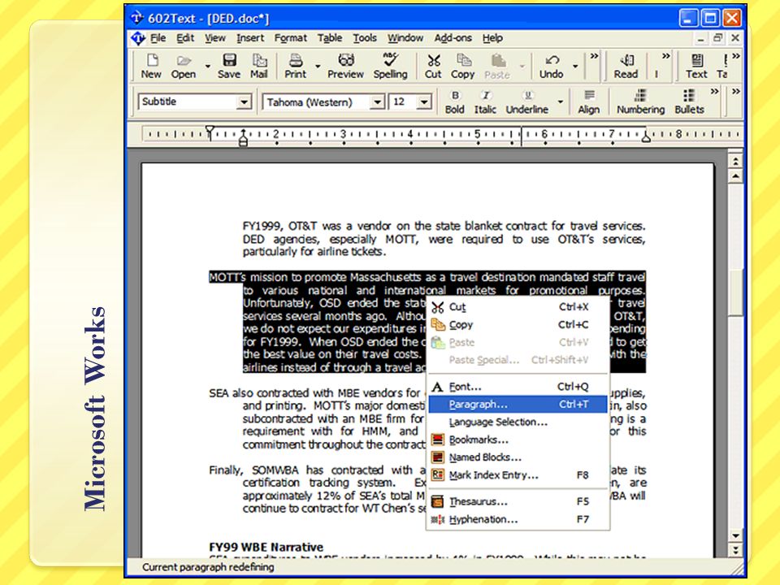Close the DED.doc document window
Viewport: 780px width, 585px height.
pos(735,38)
